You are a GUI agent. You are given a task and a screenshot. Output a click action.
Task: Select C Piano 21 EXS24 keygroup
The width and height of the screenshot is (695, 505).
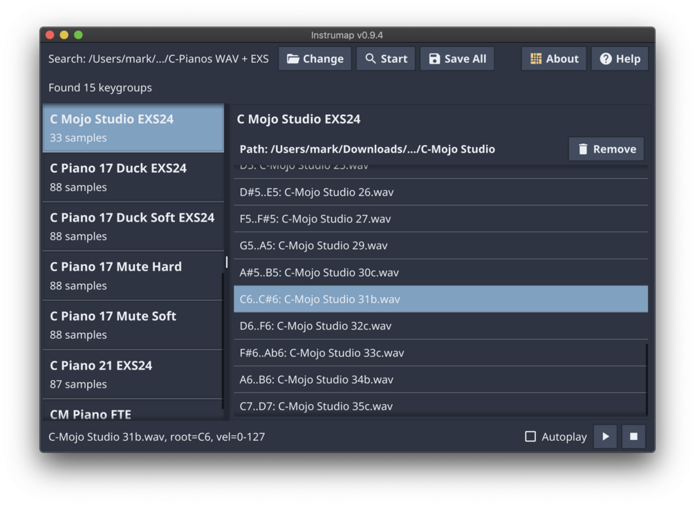point(133,374)
